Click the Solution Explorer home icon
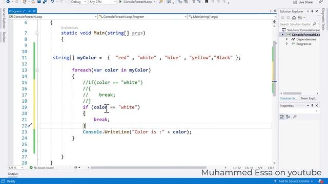 point(294,18)
